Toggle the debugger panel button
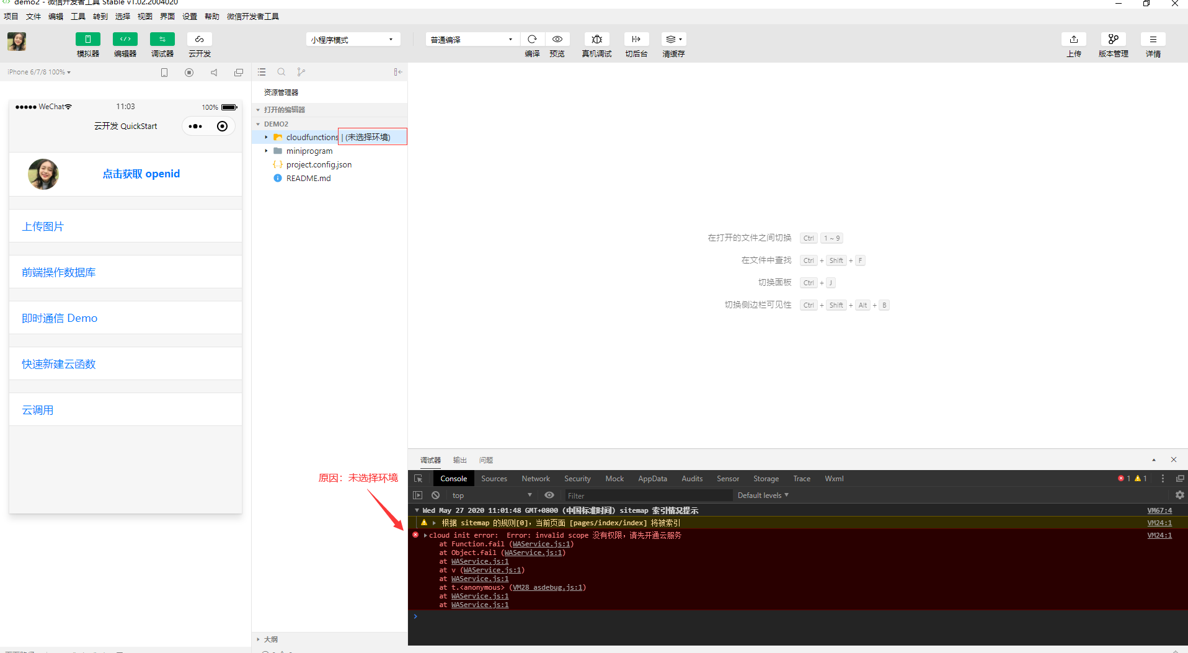This screenshot has height=653, width=1188. [162, 39]
